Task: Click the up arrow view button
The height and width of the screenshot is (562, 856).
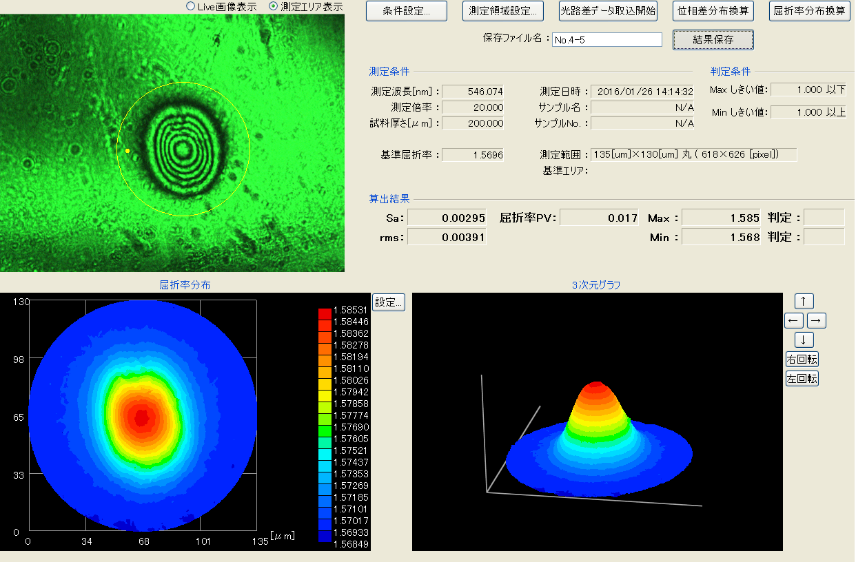Action: [x=804, y=302]
